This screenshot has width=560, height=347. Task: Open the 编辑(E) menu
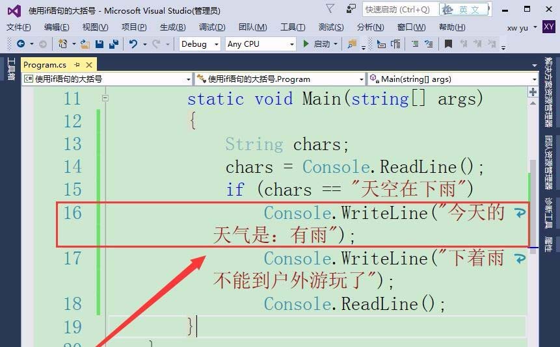pos(57,27)
